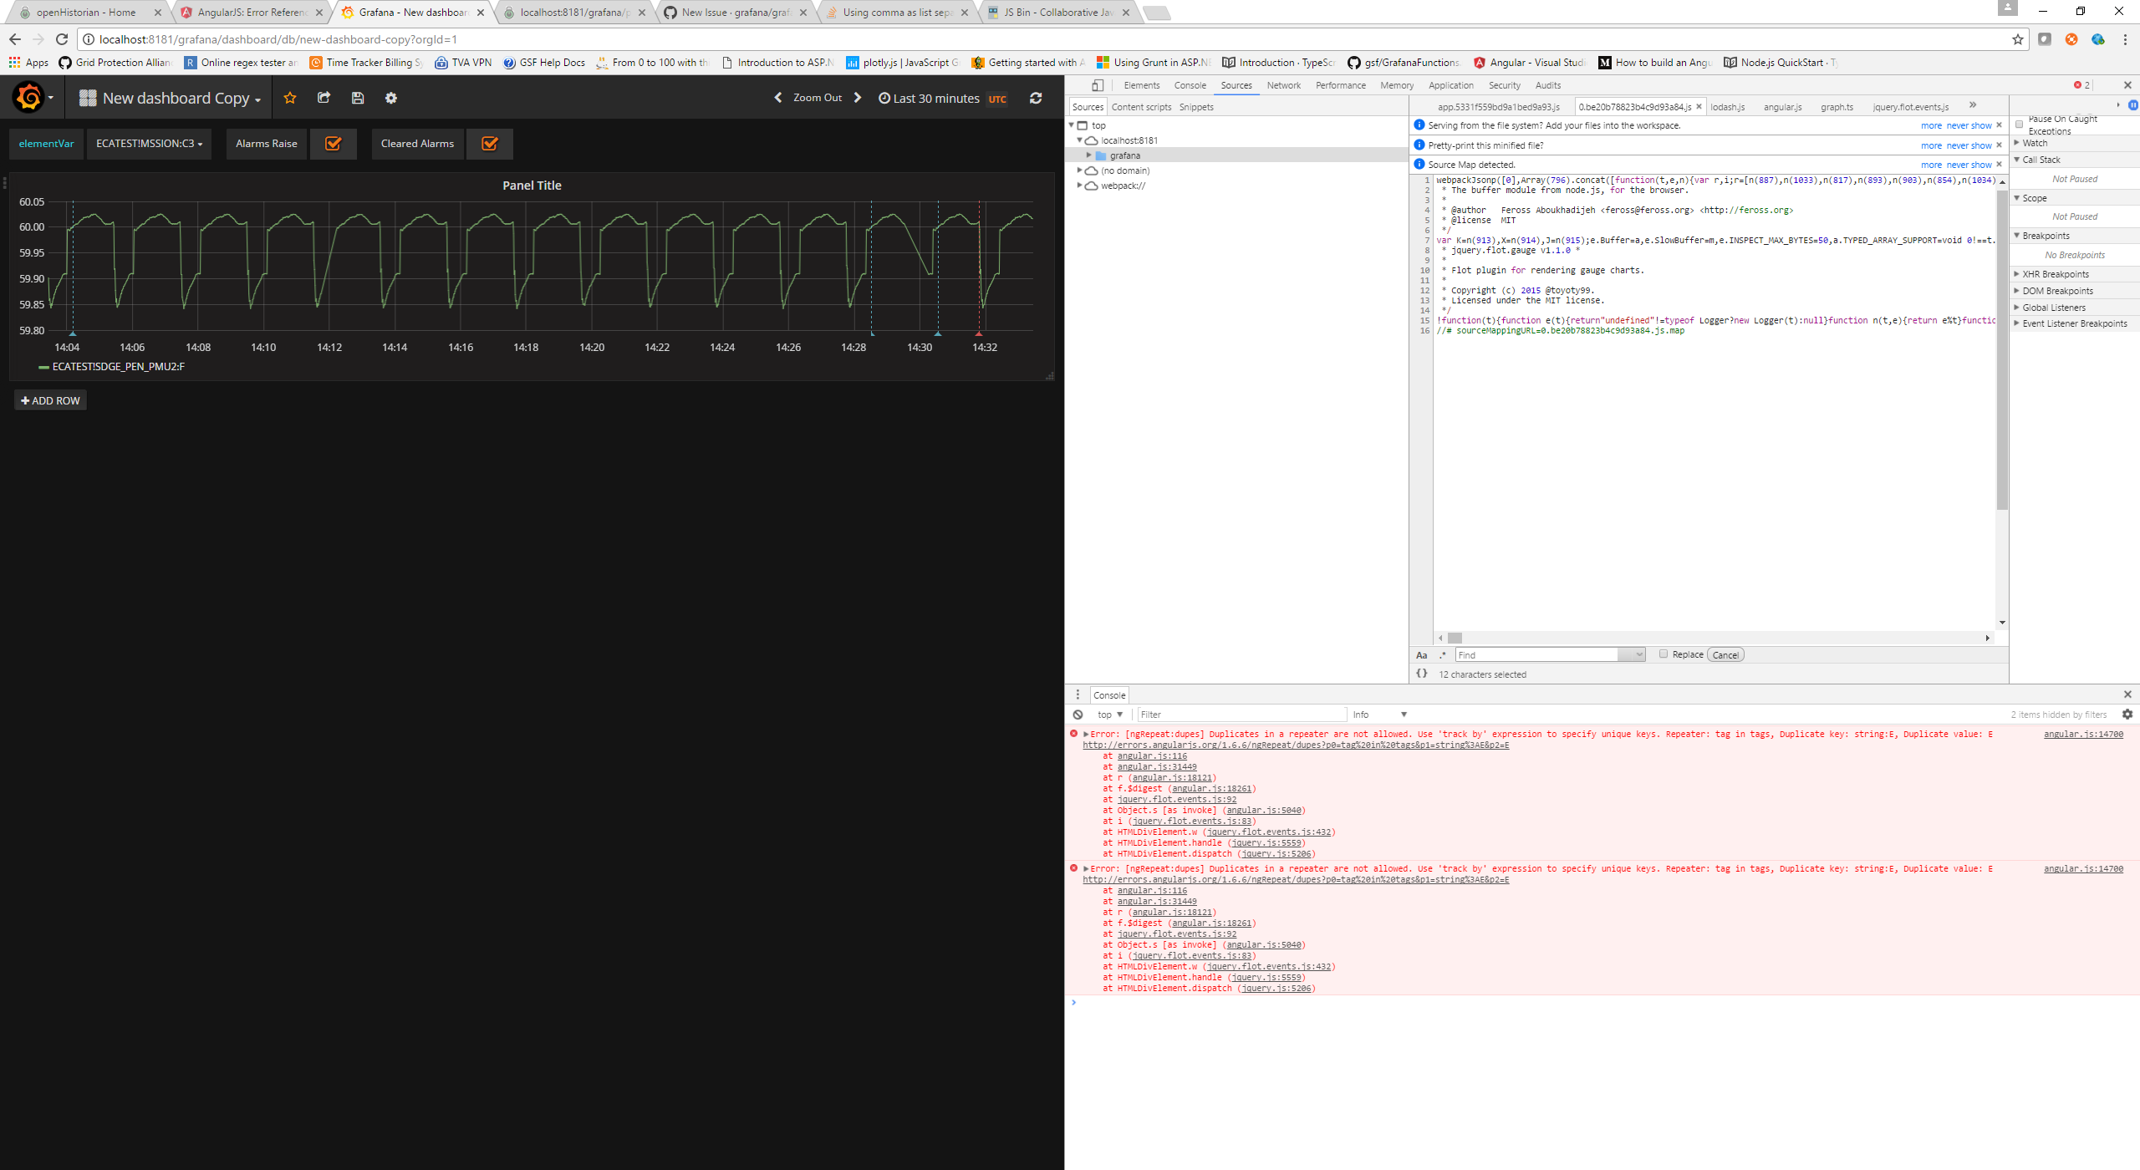2140x1170 pixels.
Task: Open the Grafana logo main menu
Action: click(32, 98)
